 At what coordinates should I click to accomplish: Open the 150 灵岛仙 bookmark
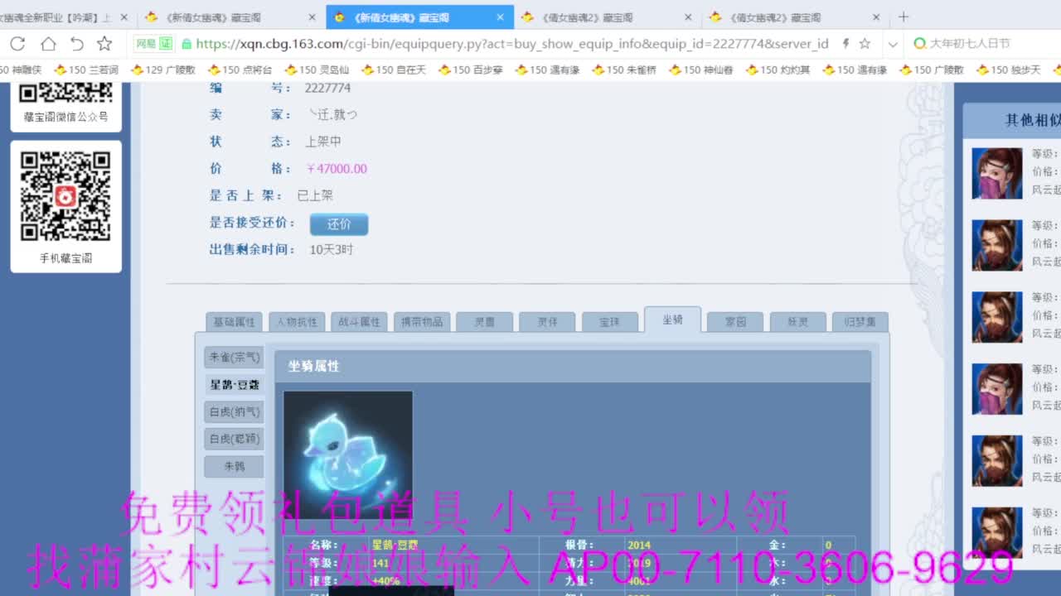point(322,70)
